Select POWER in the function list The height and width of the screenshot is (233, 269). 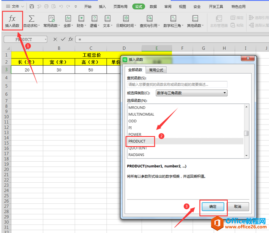tap(185, 135)
